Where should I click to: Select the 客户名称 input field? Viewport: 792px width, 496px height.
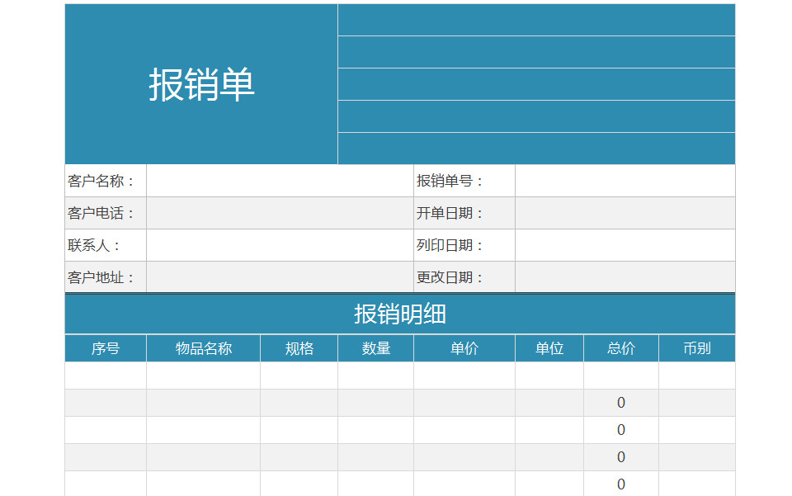click(x=280, y=181)
